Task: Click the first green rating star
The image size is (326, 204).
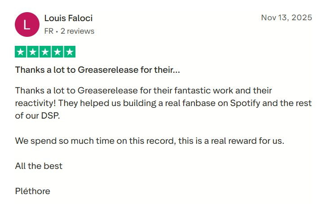Action: pos(21,52)
